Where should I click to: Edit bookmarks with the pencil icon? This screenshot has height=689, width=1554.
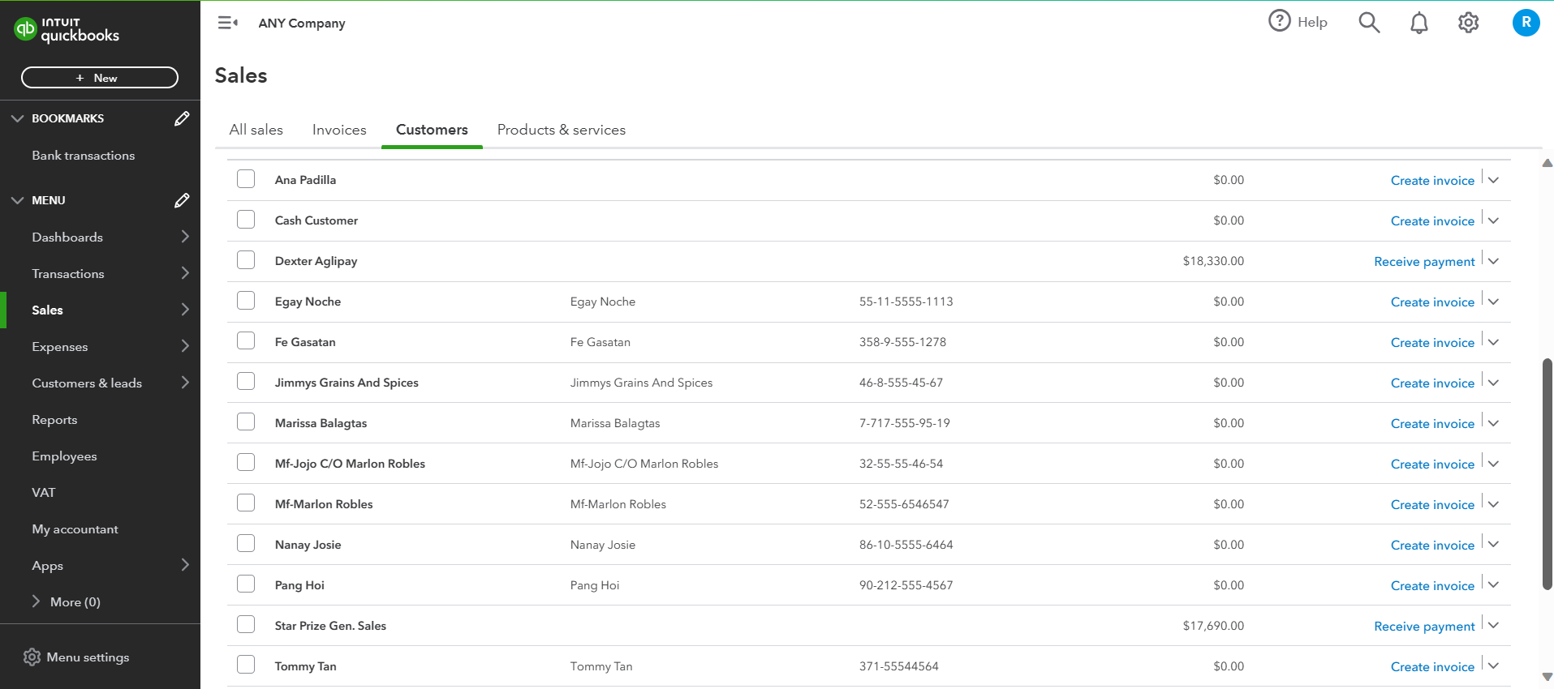pyautogui.click(x=182, y=118)
